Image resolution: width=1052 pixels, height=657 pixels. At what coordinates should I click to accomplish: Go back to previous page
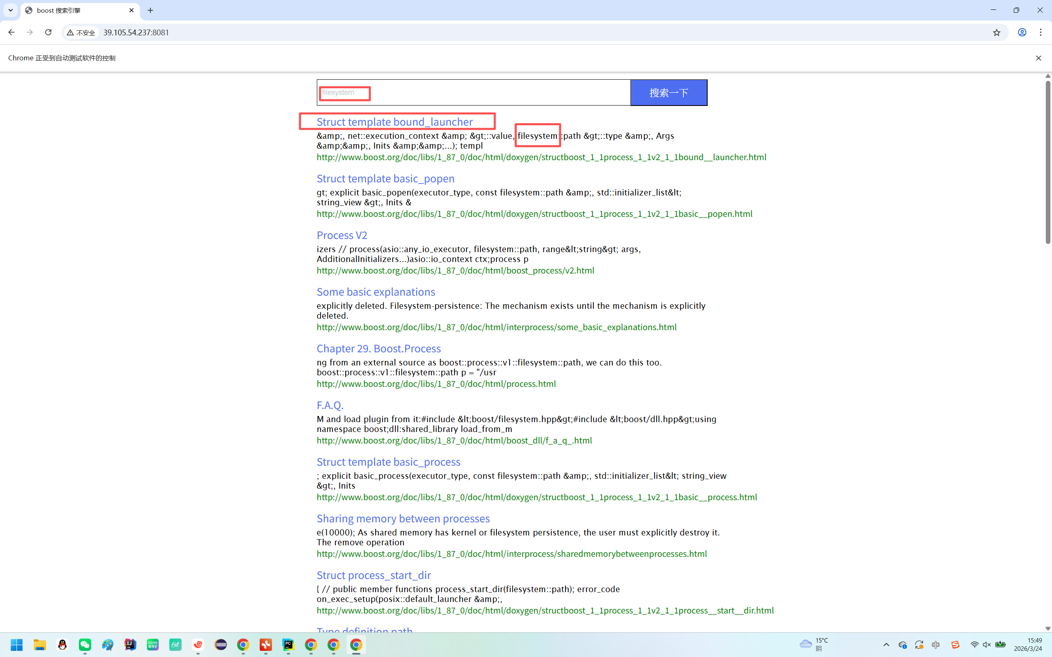(x=12, y=32)
